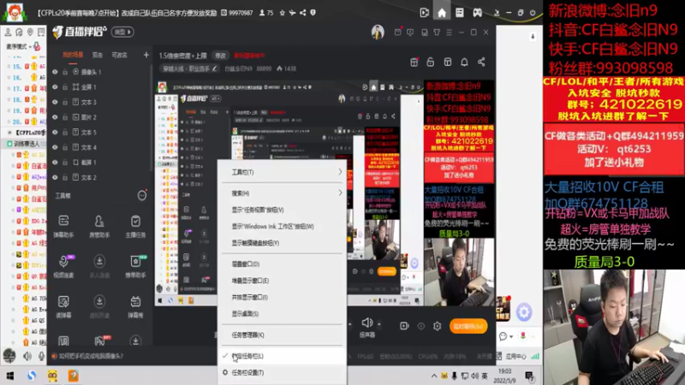Click the taskbar volume icon
The image size is (685, 385).
474,376
